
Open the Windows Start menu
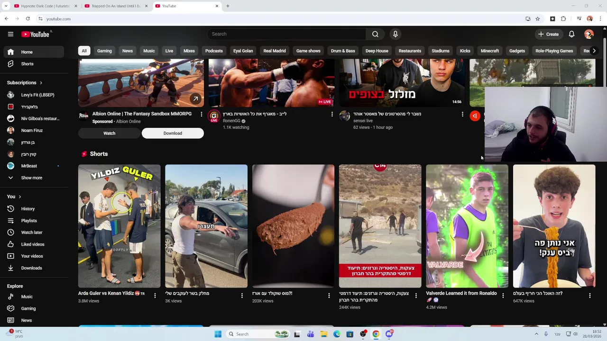point(218,334)
